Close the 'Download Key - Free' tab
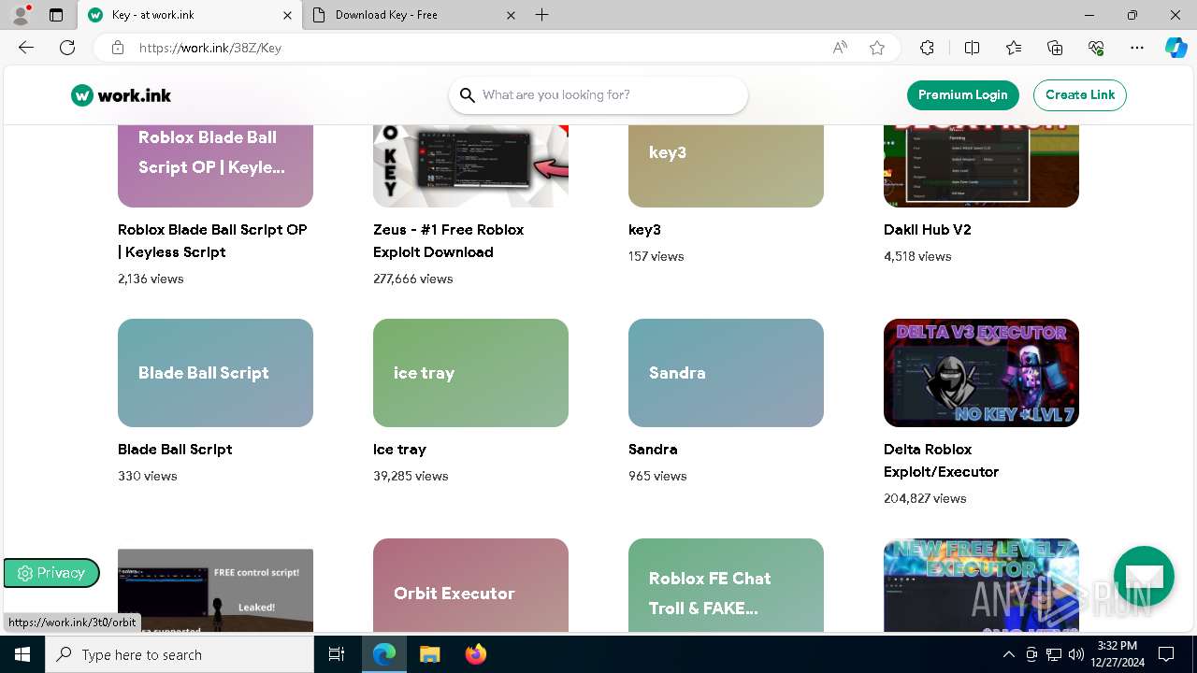 [x=511, y=15]
